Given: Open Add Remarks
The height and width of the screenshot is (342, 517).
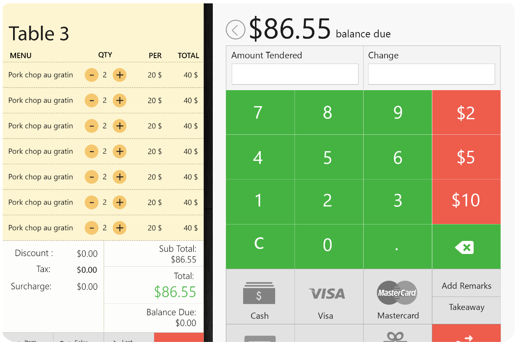Looking at the screenshot, I should [x=466, y=286].
